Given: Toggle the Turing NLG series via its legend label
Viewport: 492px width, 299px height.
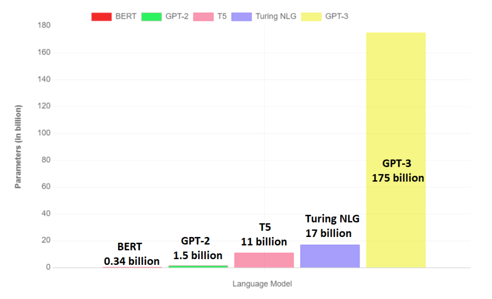Looking at the screenshot, I should point(276,16).
